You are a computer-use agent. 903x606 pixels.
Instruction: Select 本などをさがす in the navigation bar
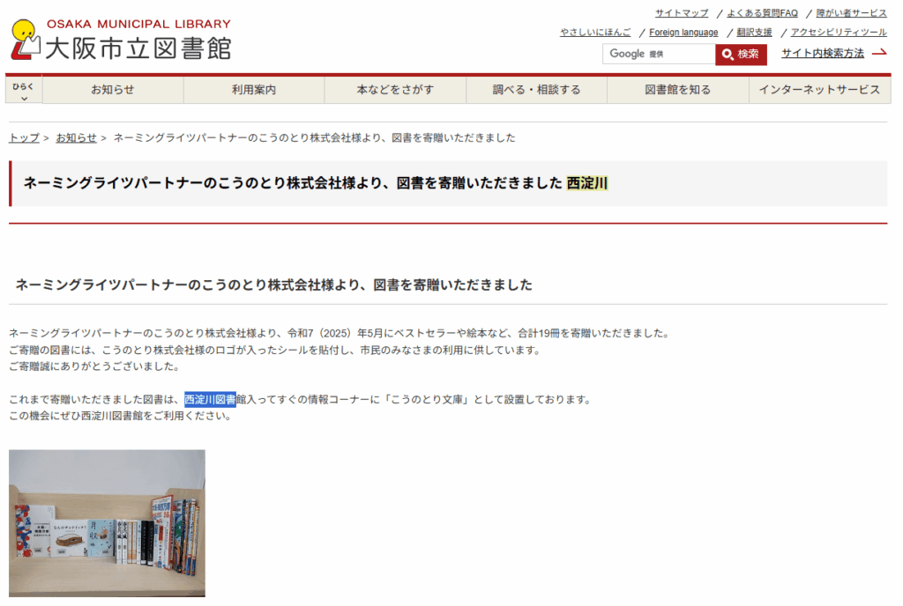(x=395, y=90)
